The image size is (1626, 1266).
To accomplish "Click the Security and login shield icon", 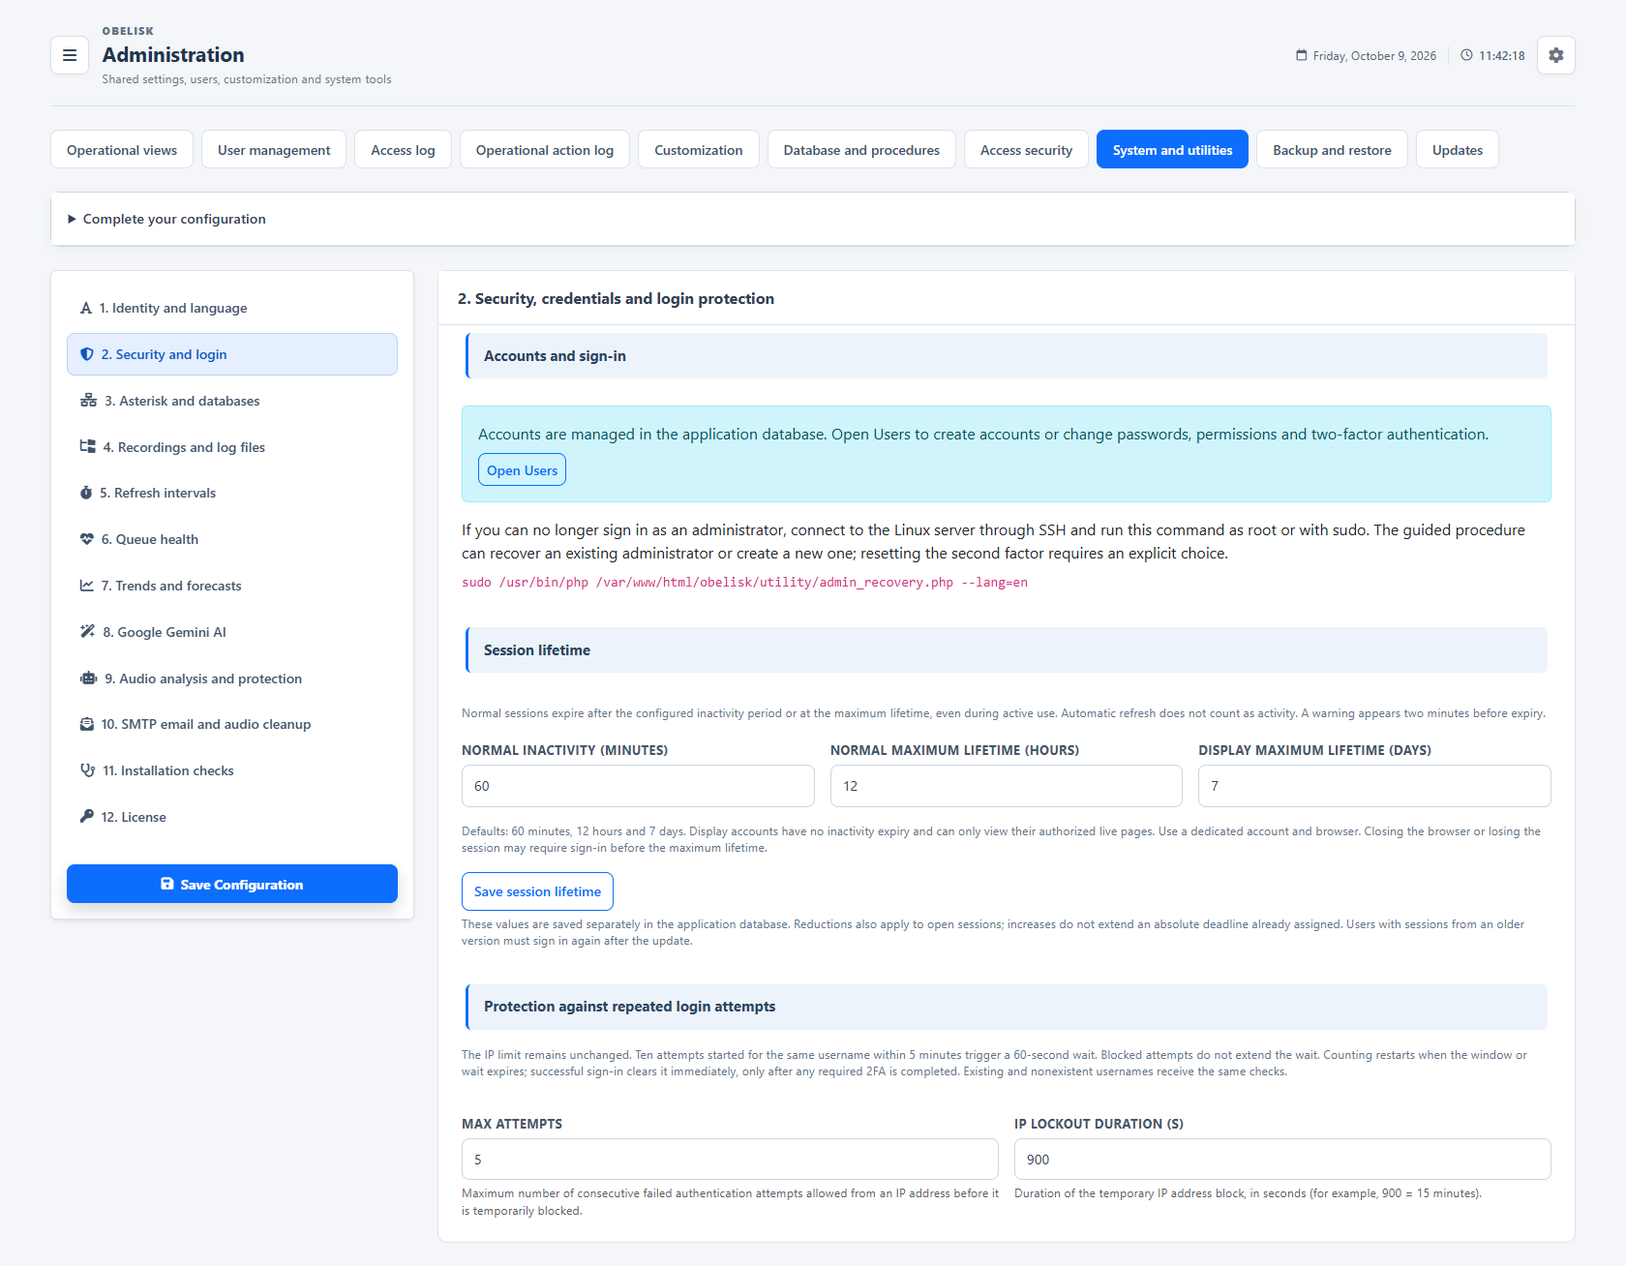I will (x=87, y=354).
